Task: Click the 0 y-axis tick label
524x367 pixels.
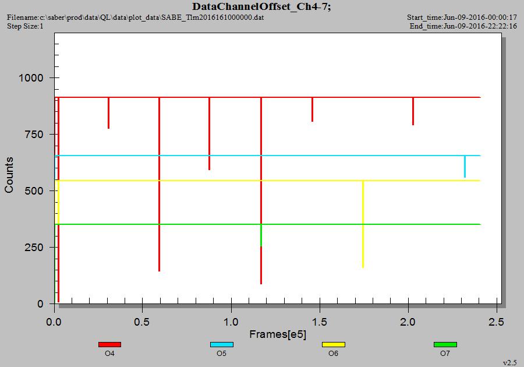Action: (x=40, y=304)
